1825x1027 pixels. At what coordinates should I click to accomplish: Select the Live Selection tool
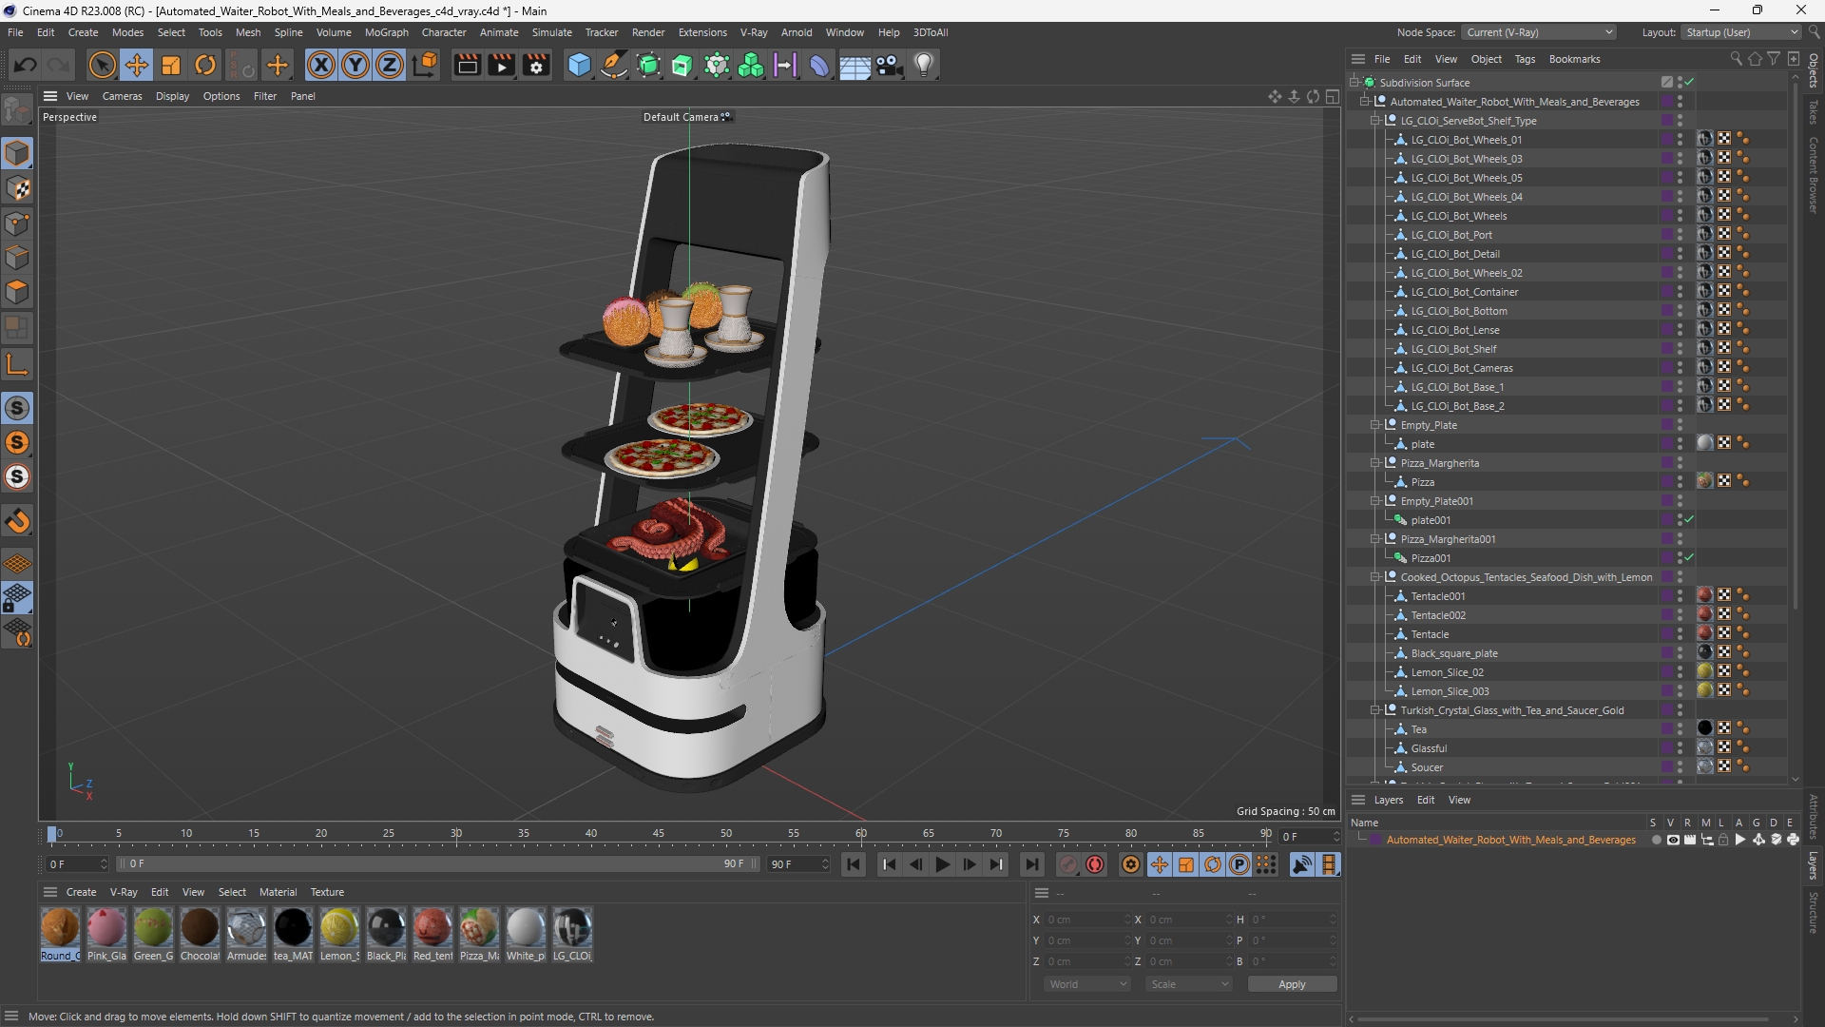(x=102, y=65)
